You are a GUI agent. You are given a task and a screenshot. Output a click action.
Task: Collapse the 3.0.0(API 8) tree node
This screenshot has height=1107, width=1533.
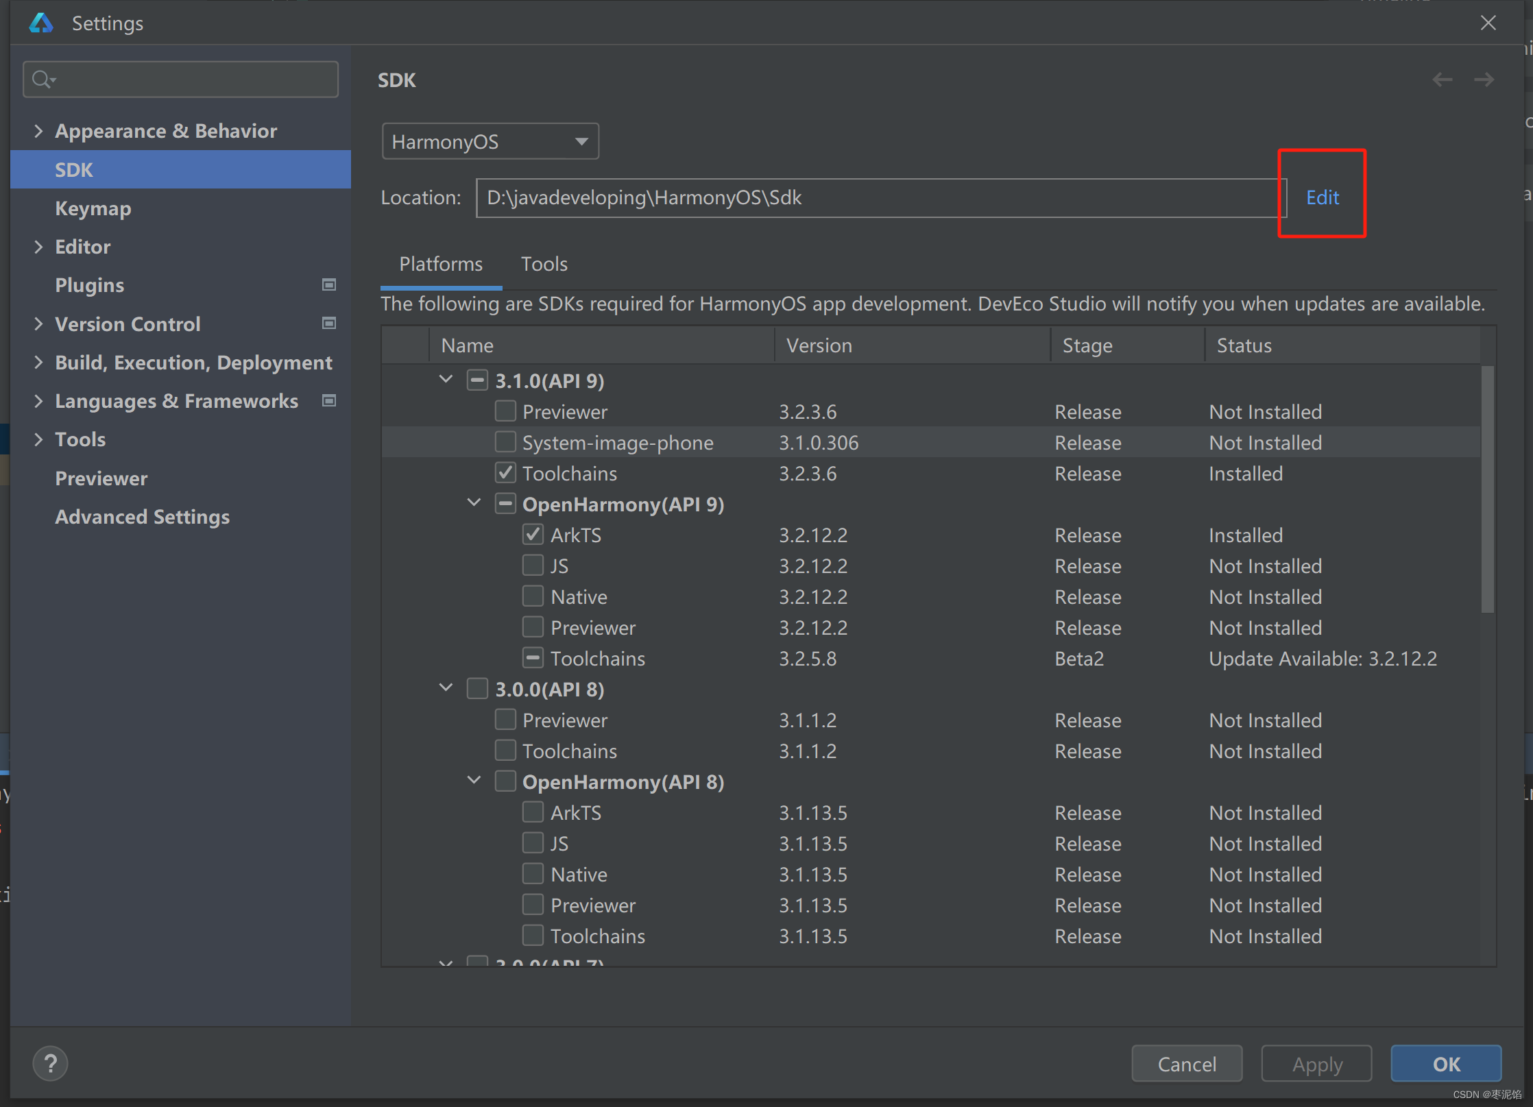click(446, 688)
